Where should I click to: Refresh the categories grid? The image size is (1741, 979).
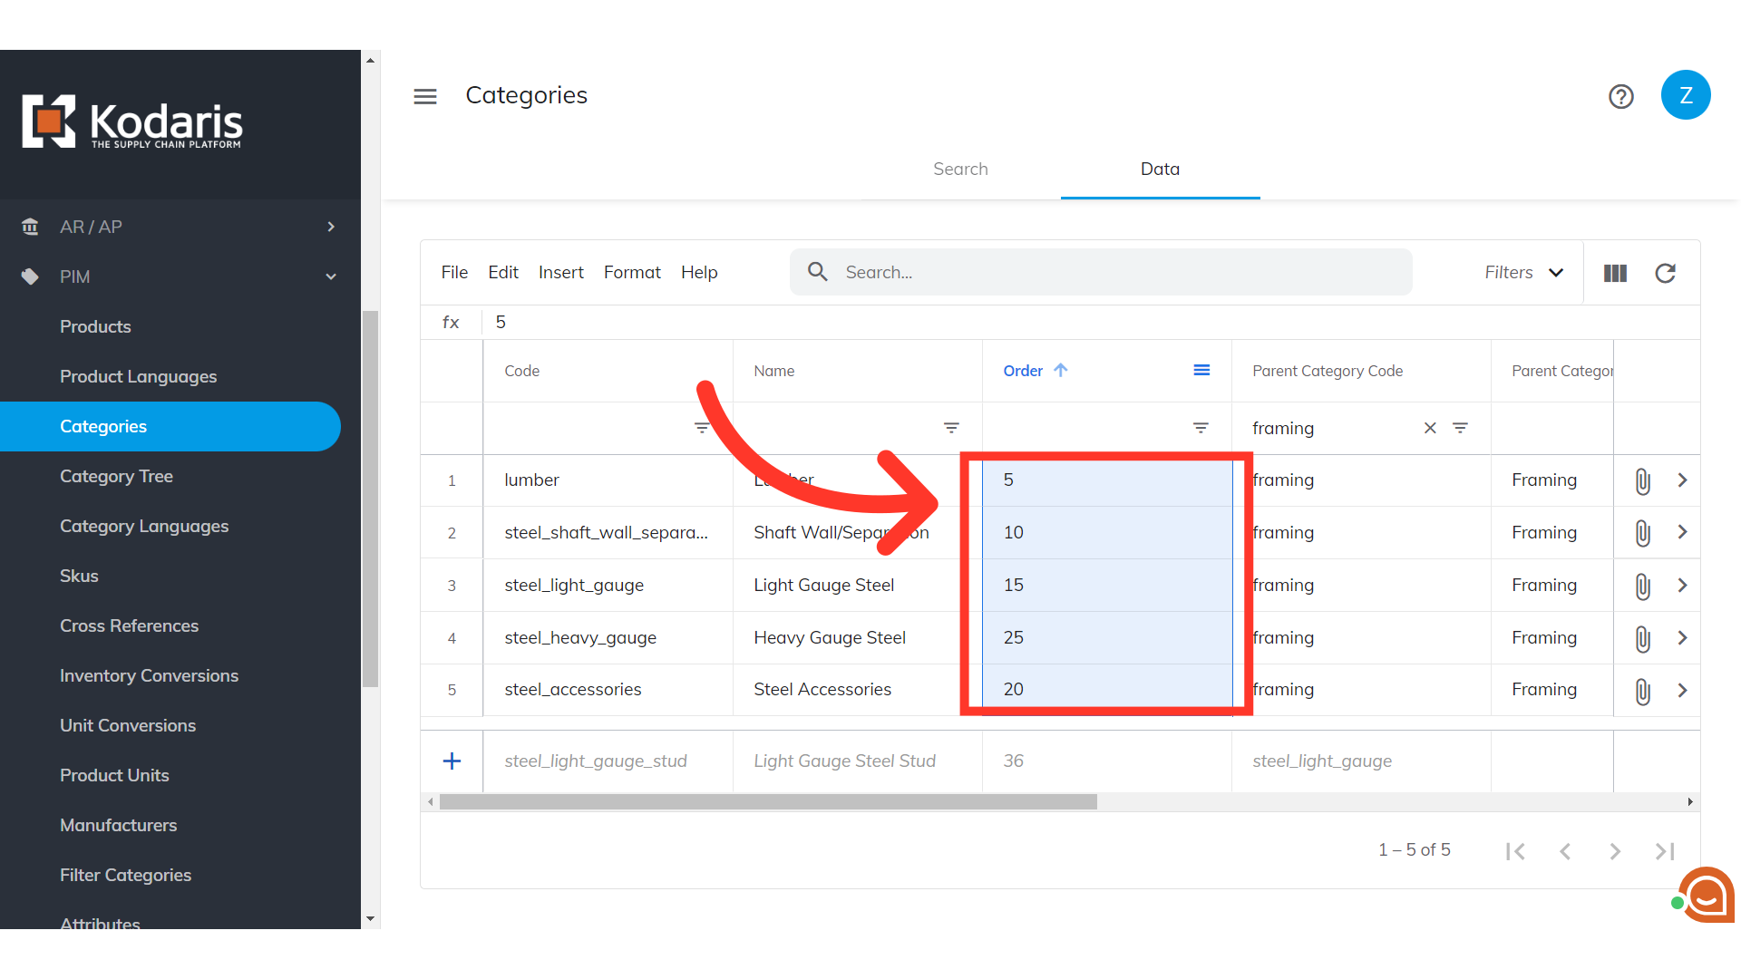tap(1665, 273)
